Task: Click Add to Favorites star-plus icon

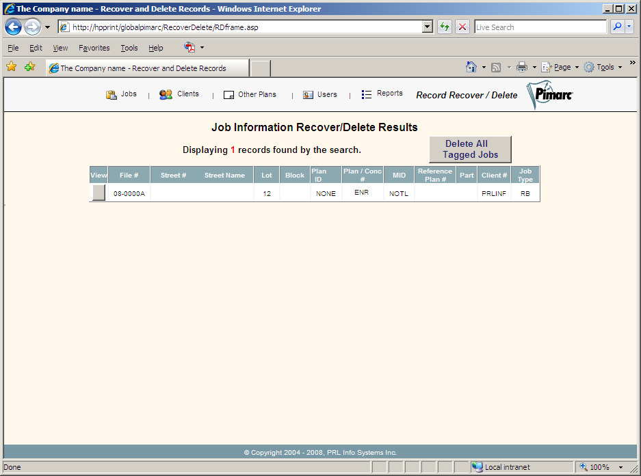Action: tap(29, 66)
